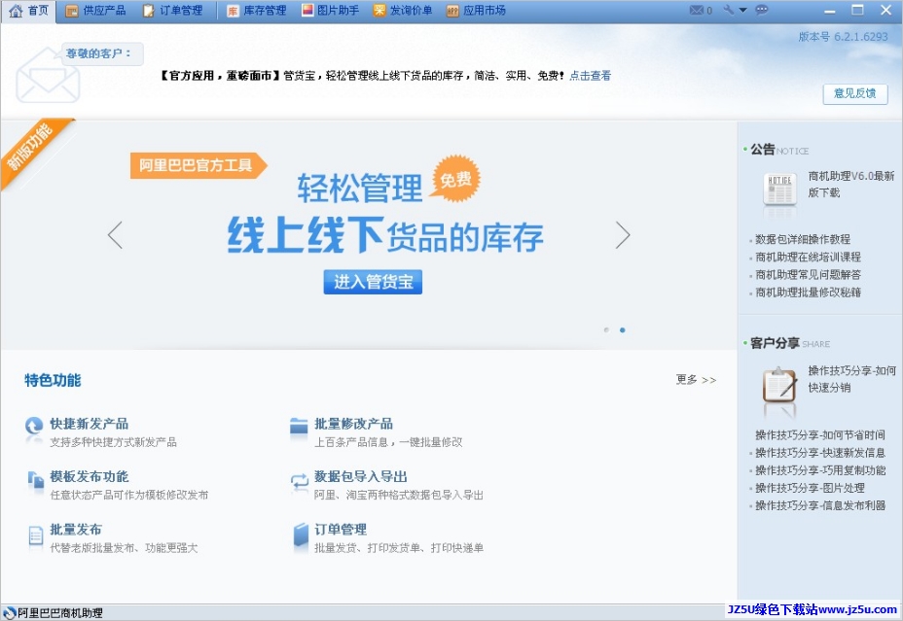This screenshot has height=621, width=903.
Task: Show next banner with right arrow
Action: 623,234
